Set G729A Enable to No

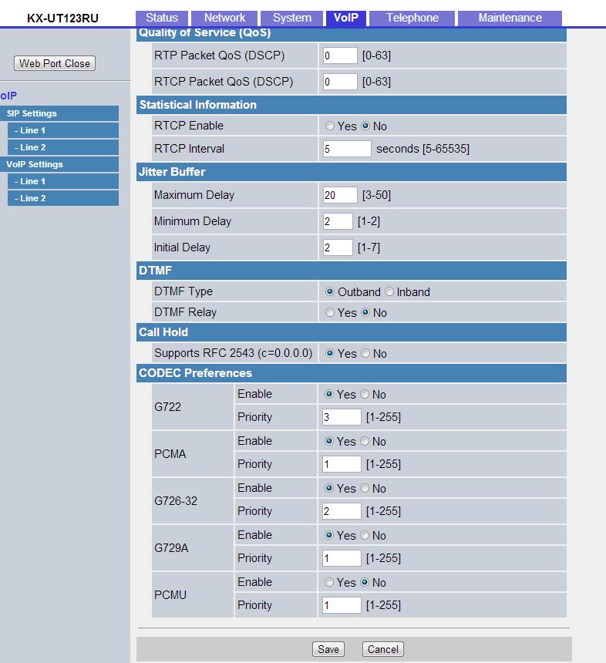click(x=365, y=536)
